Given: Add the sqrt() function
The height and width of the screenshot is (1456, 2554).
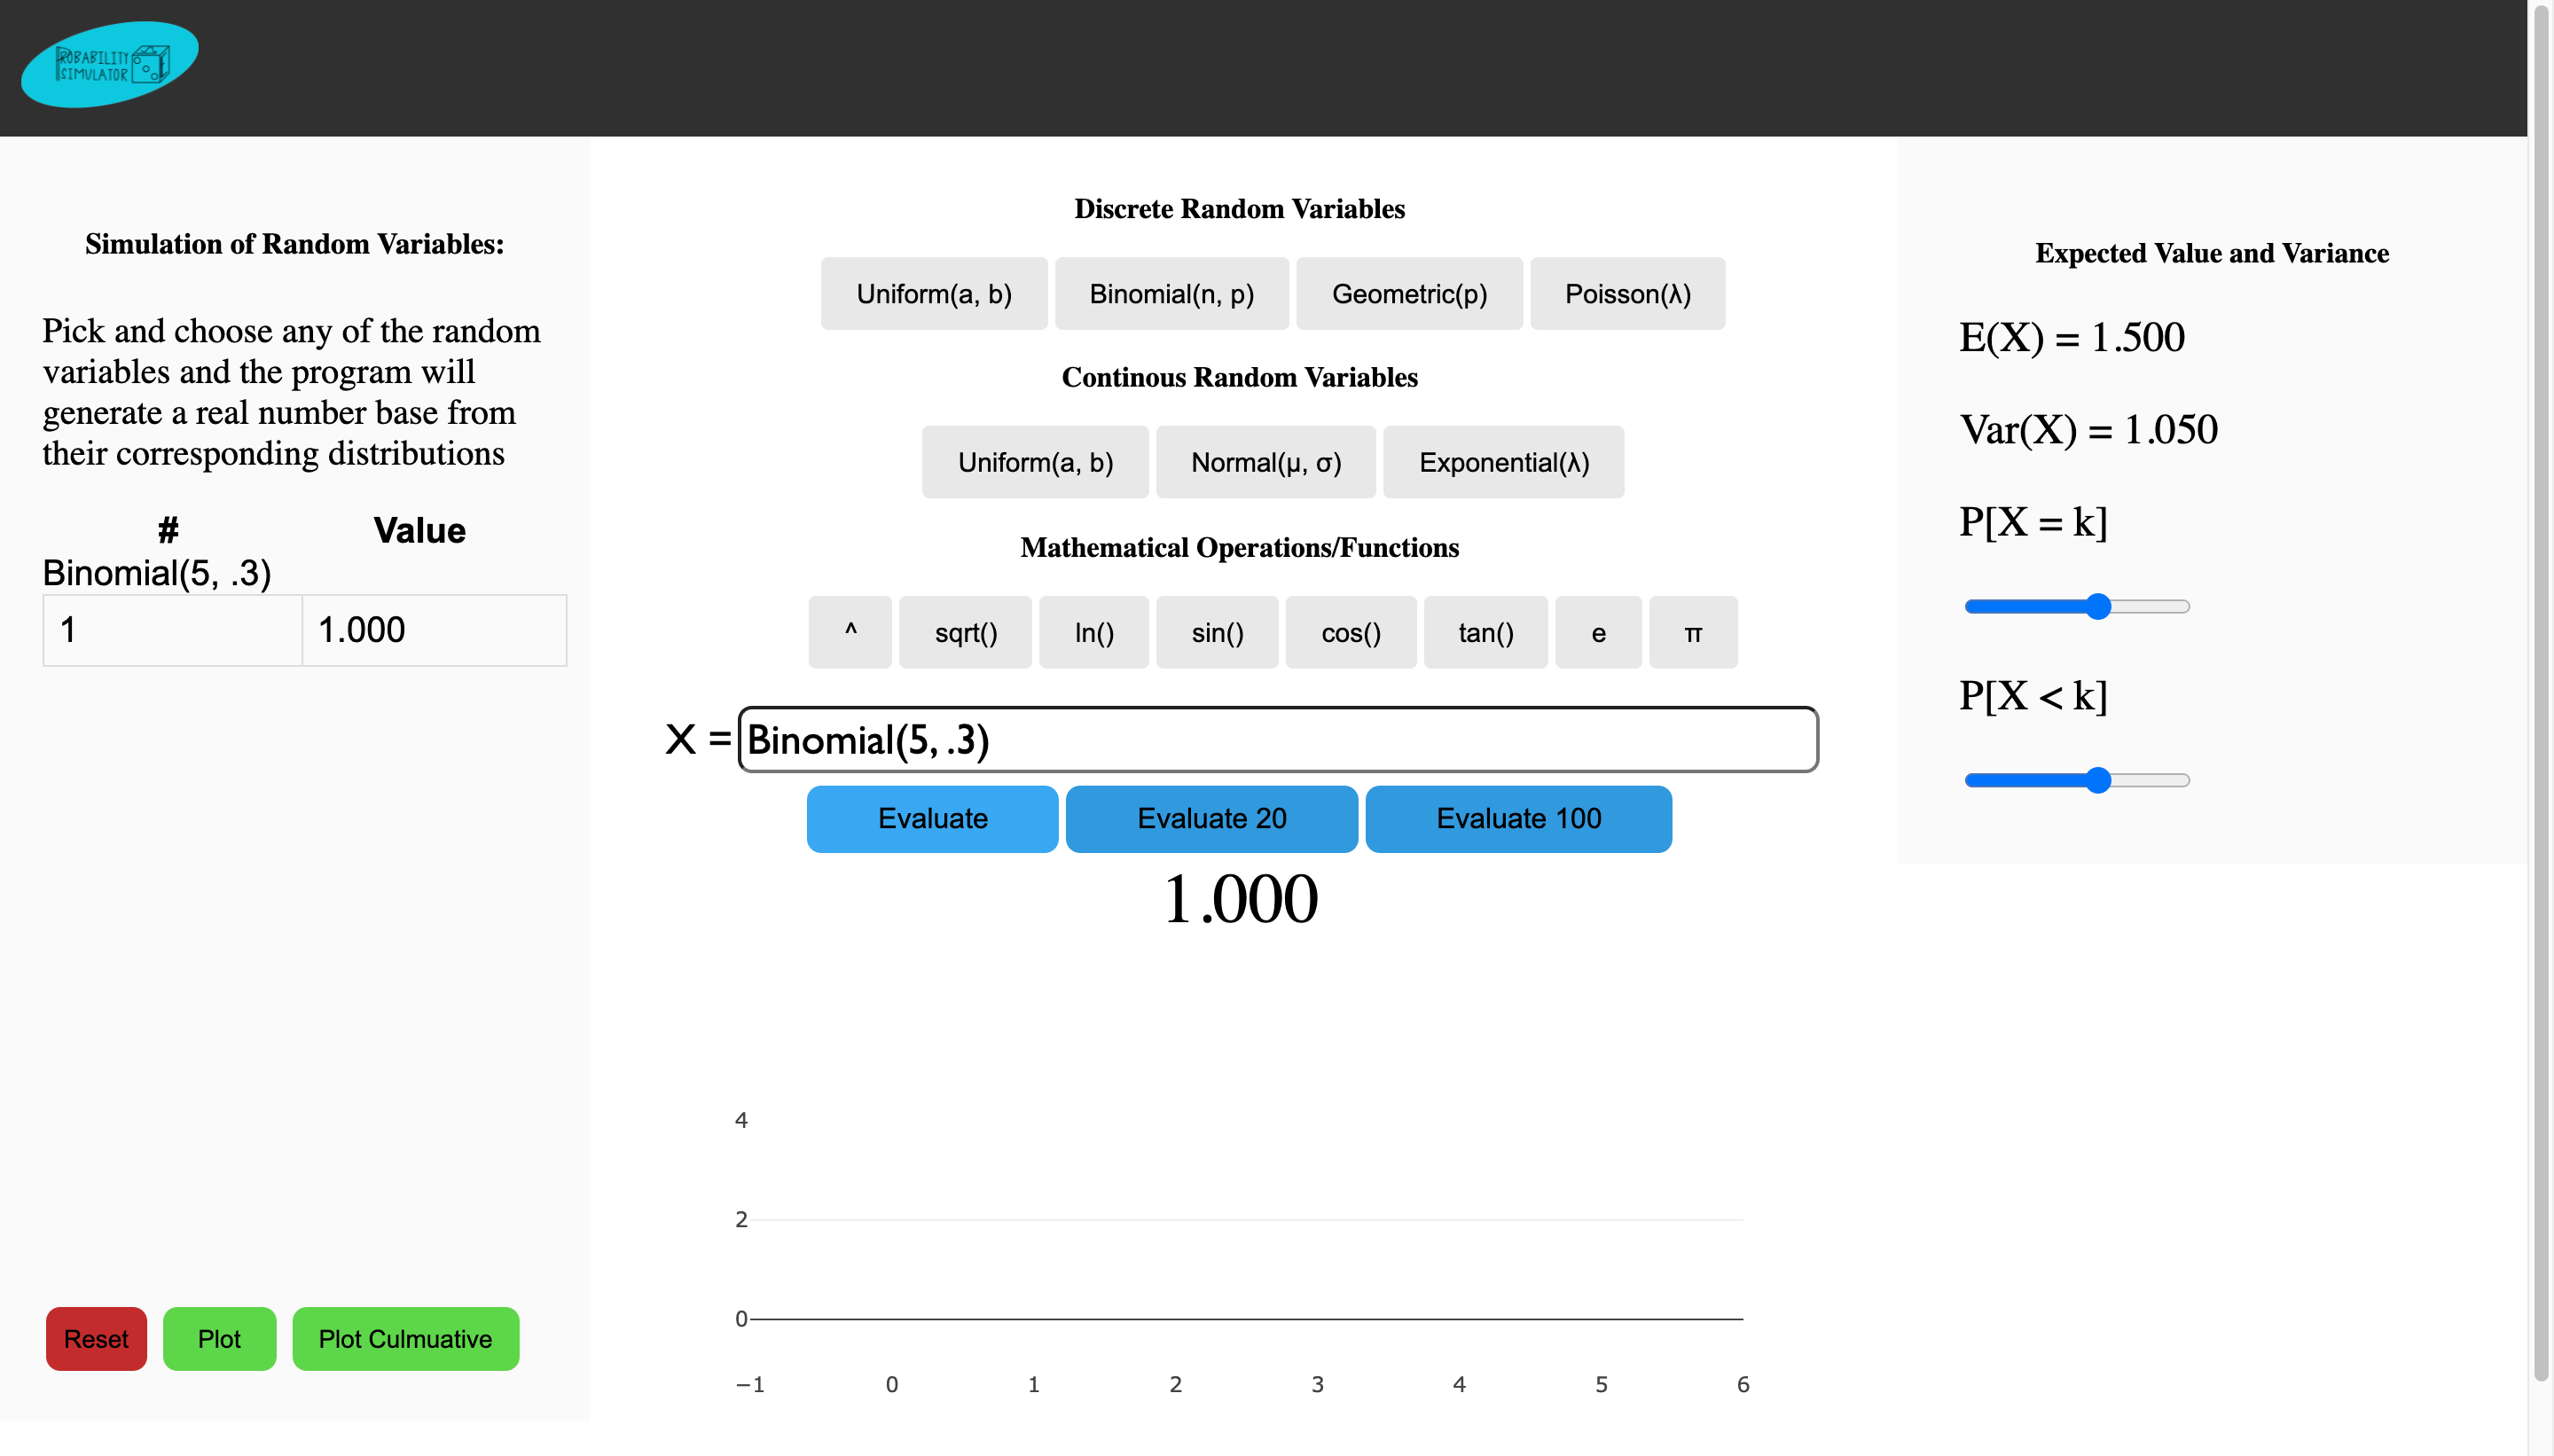Looking at the screenshot, I should click(x=965, y=632).
